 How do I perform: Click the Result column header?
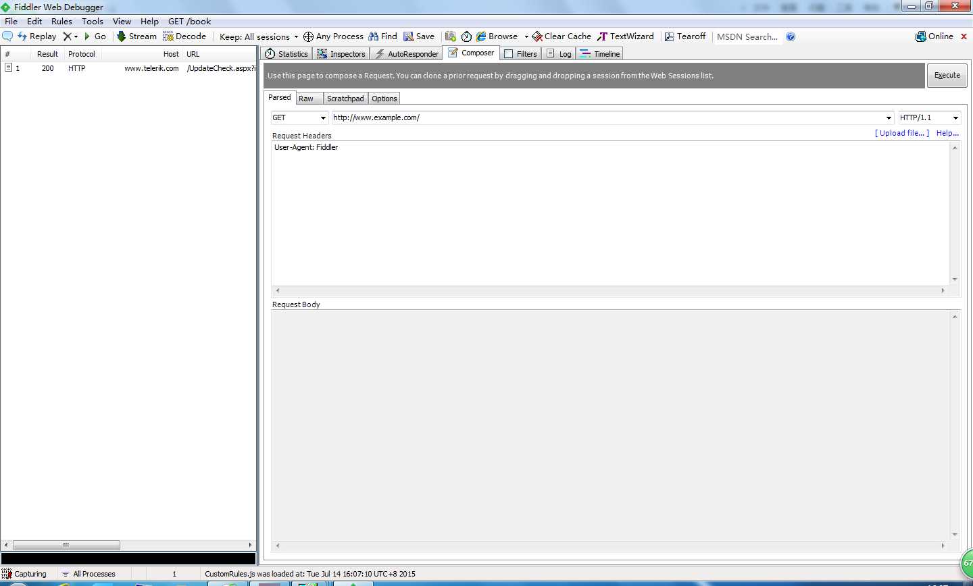pos(47,54)
